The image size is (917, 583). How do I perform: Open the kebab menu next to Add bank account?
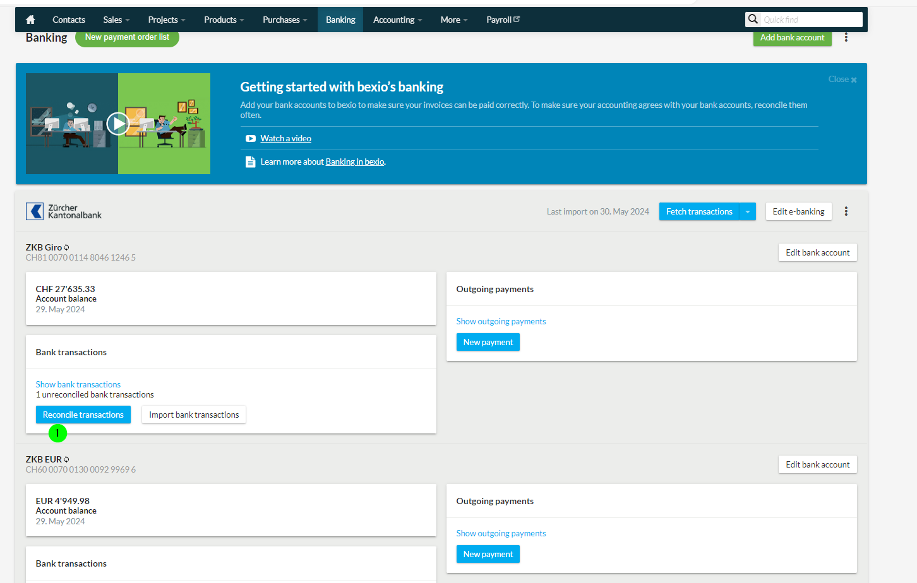point(846,37)
